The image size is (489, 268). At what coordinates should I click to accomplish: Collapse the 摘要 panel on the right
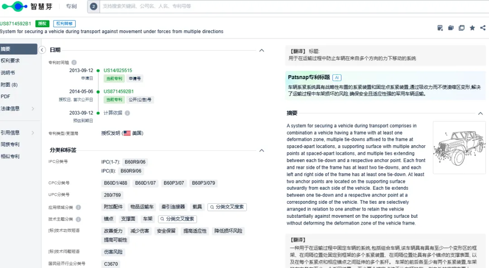pos(480,113)
